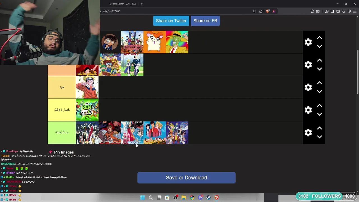Open the media control music note icon
Viewport: 359px width, 202px height.
(x=327, y=11)
